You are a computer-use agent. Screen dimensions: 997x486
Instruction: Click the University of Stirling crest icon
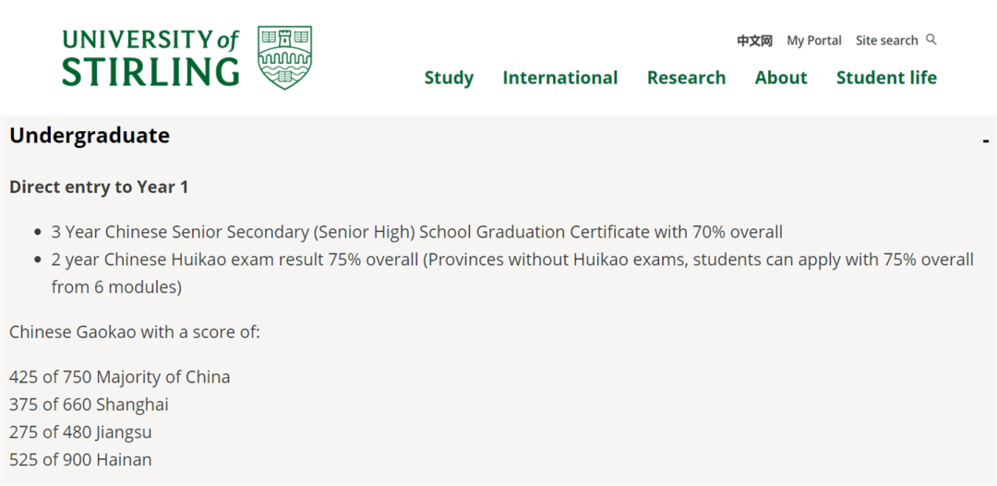[285, 57]
